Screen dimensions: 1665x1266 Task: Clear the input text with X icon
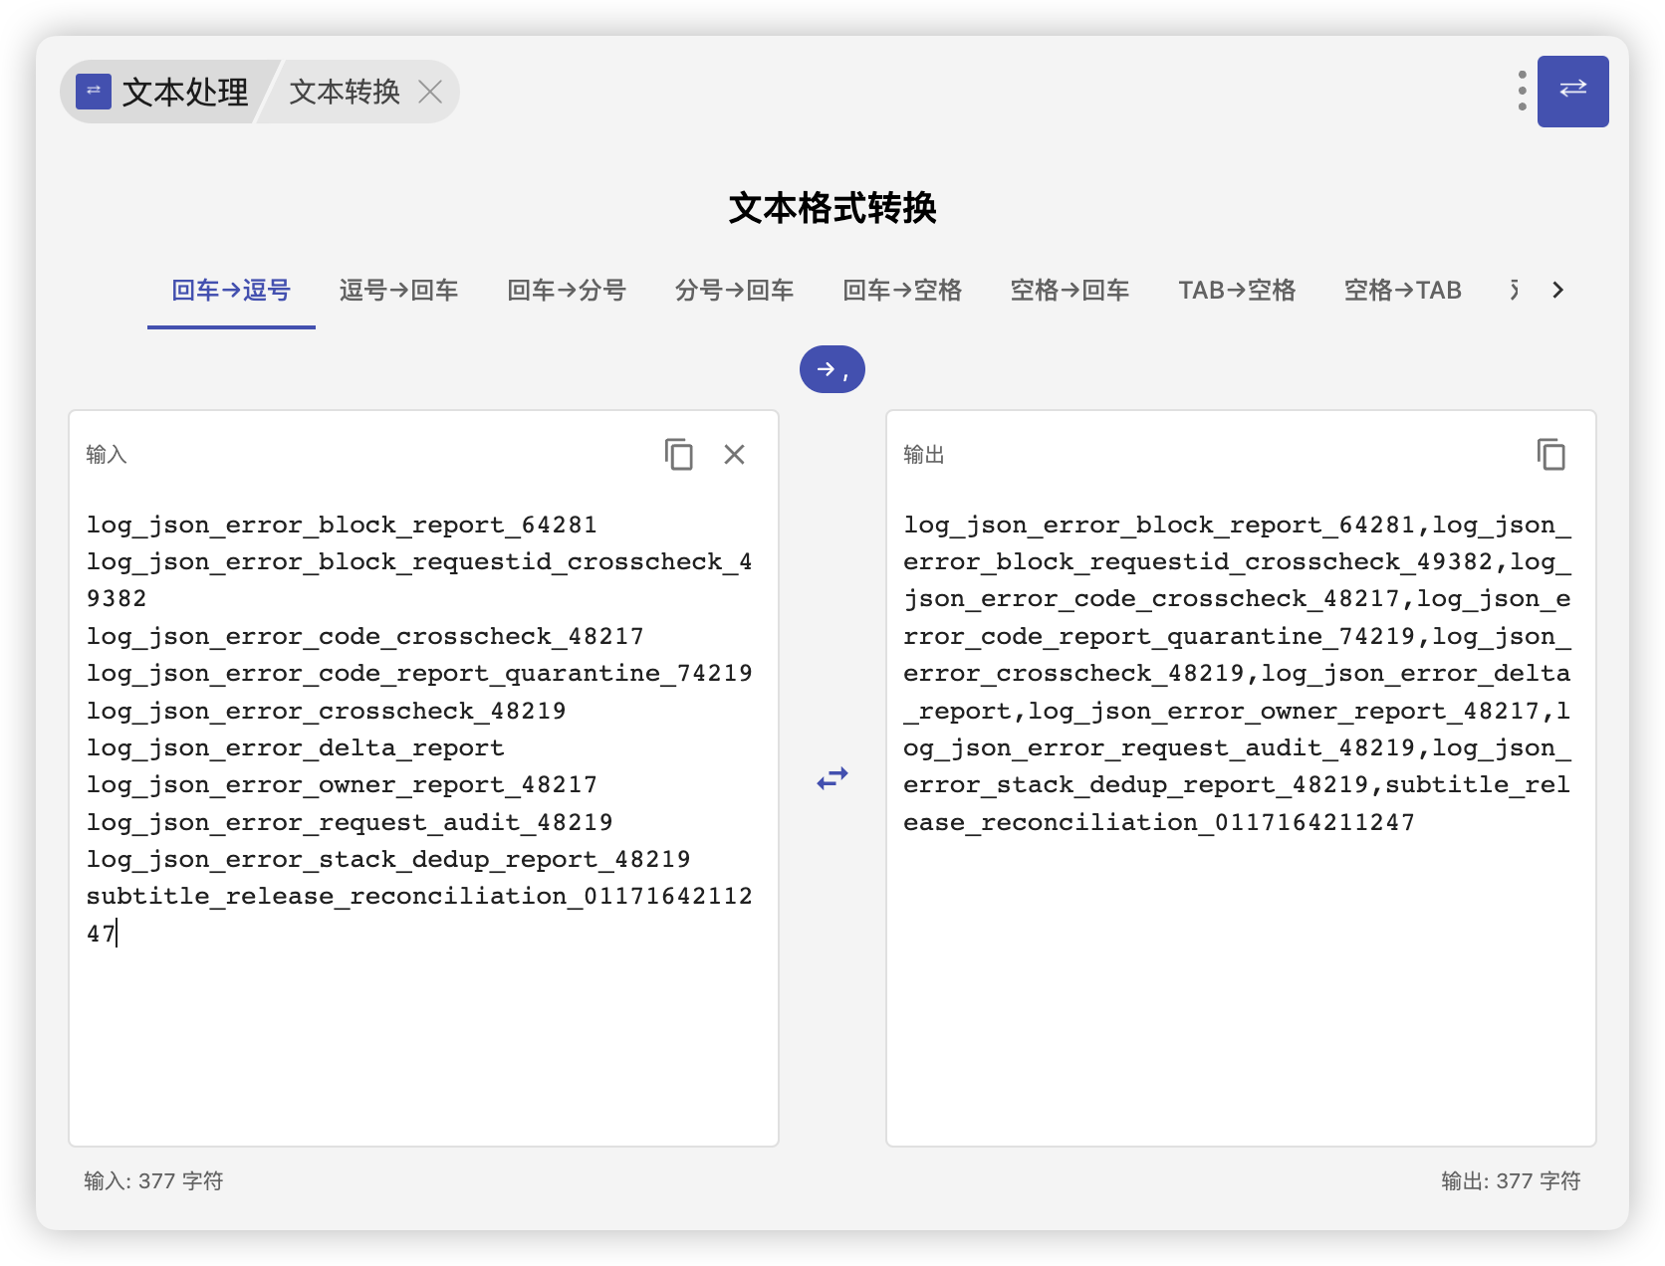point(734,455)
